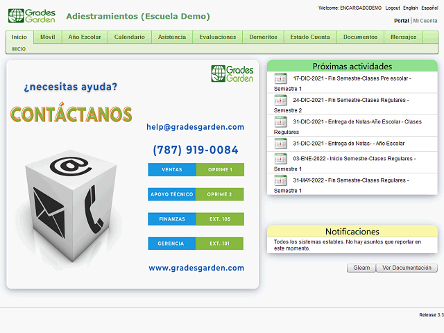Go to the Evaluaciones tab

pyautogui.click(x=217, y=37)
